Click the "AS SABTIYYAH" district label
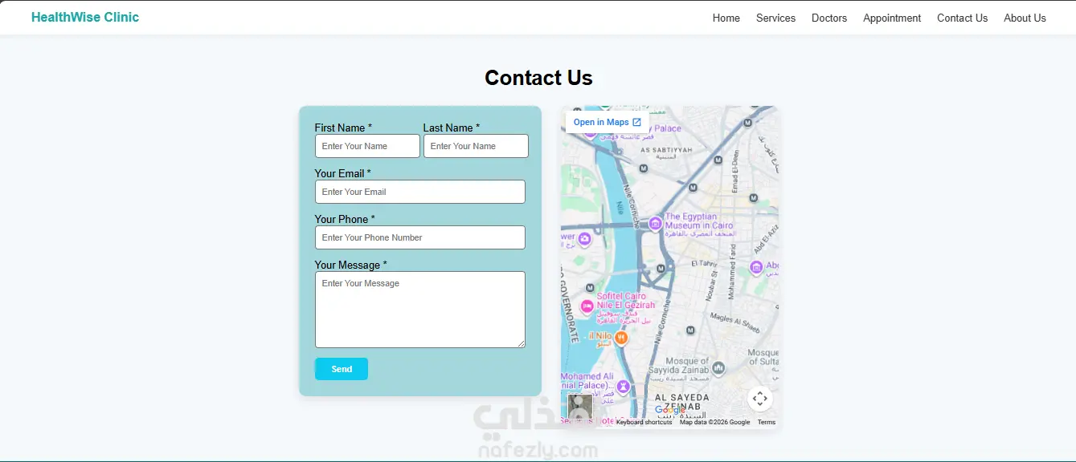The width and height of the screenshot is (1076, 462). pyautogui.click(x=666, y=150)
